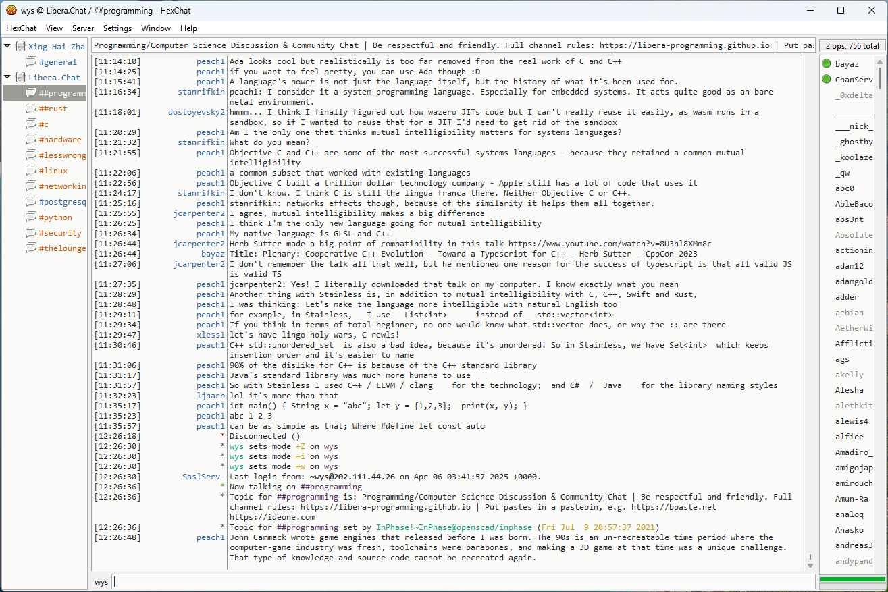Click the green lag meter bar
Screen dimensions: 888x592
(x=851, y=580)
